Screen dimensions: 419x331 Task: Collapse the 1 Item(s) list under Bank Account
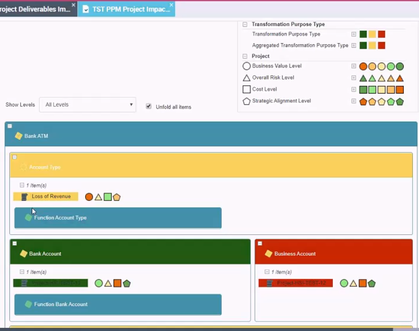click(x=22, y=272)
